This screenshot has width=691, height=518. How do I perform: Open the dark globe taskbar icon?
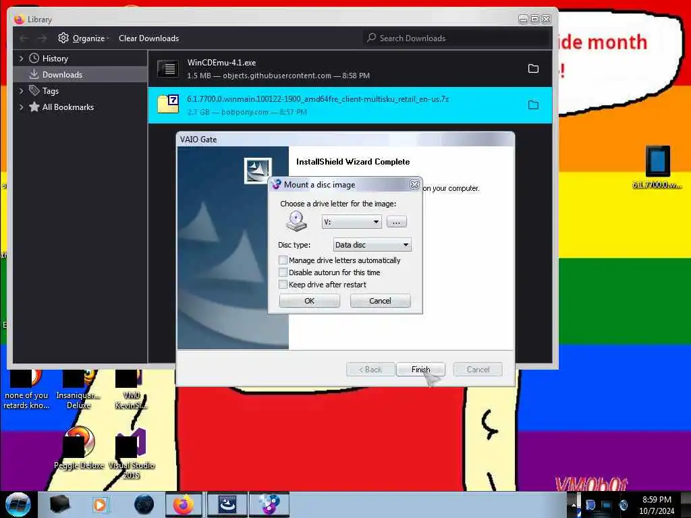[x=144, y=505]
